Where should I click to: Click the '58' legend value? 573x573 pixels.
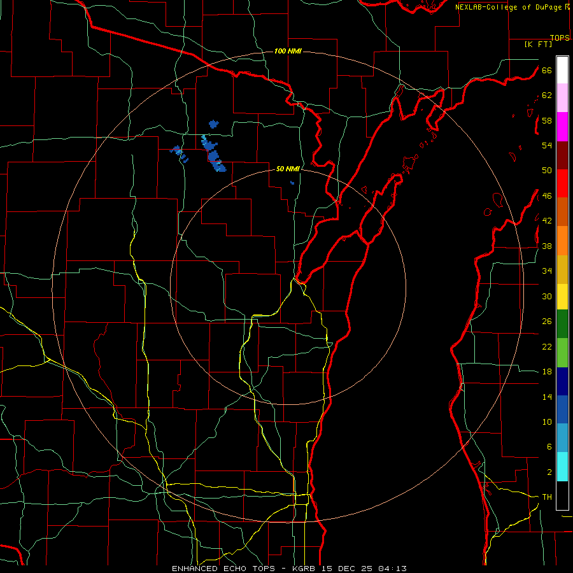coord(547,120)
